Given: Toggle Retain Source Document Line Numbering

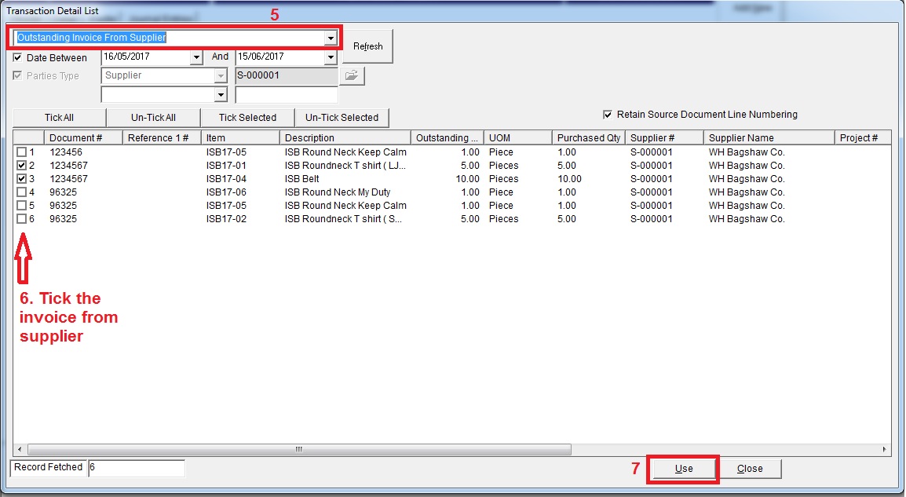Looking at the screenshot, I should pos(606,115).
